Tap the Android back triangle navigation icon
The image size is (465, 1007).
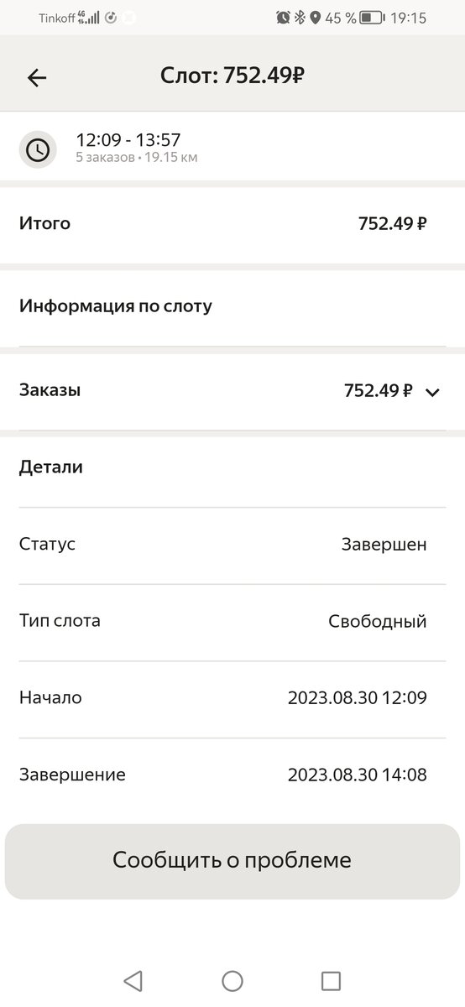133,980
